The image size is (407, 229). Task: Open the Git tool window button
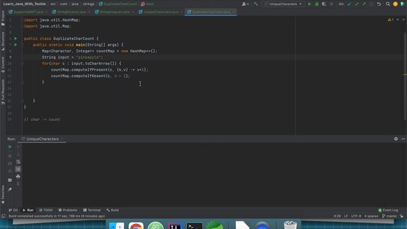click(x=13, y=210)
